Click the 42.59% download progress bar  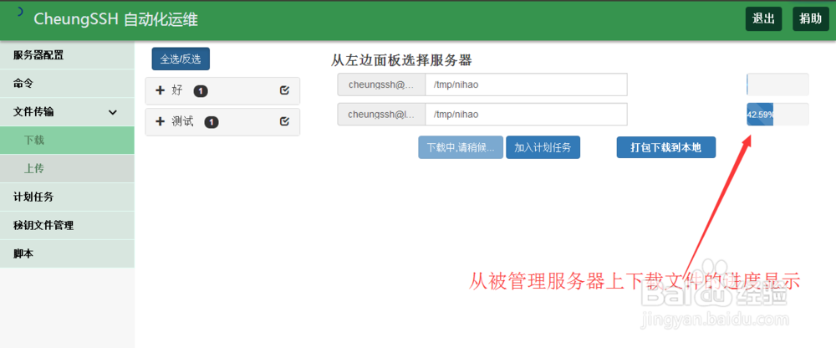[x=777, y=115]
